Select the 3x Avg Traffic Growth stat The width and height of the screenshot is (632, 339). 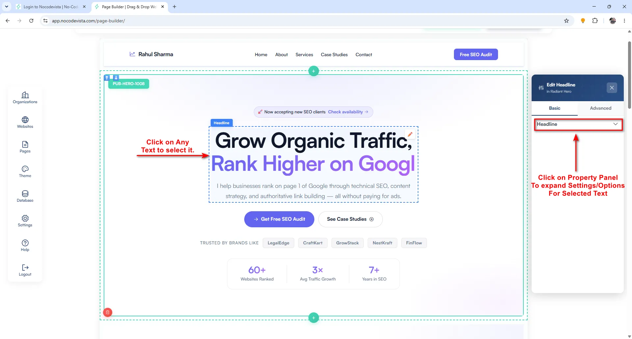click(x=318, y=274)
